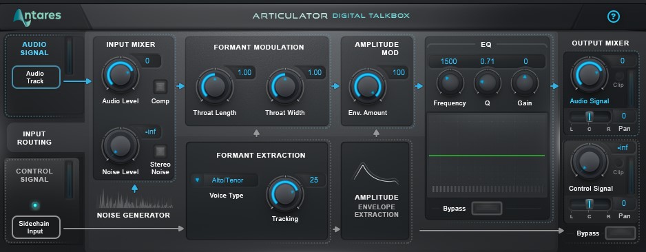Toggle the EQ Bypass switch

coord(487,209)
